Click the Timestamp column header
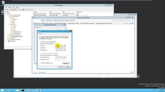 pos(82,12)
